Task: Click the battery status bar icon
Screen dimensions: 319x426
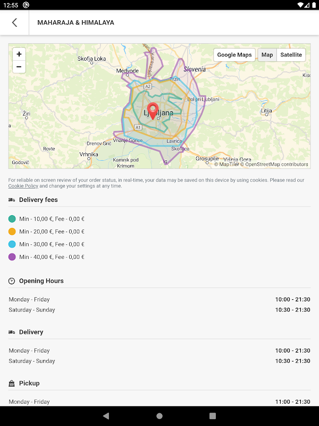Action: tap(314, 5)
